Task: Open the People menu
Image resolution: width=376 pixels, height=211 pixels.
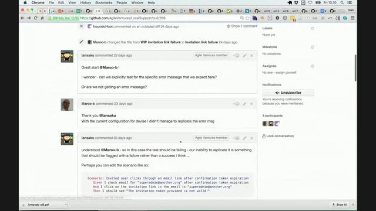Action: [x=122, y=2]
